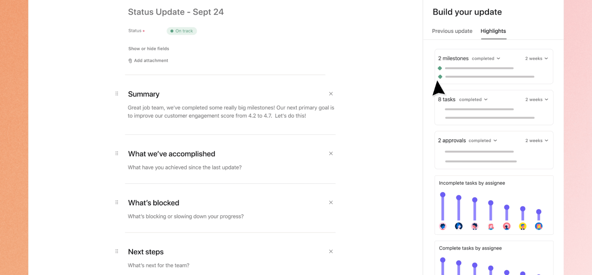Click an assignee avatar in Complete tasks chart

tap(443, 271)
